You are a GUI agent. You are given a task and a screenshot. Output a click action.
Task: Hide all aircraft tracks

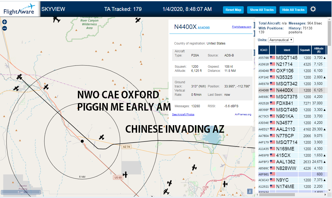(x=293, y=10)
